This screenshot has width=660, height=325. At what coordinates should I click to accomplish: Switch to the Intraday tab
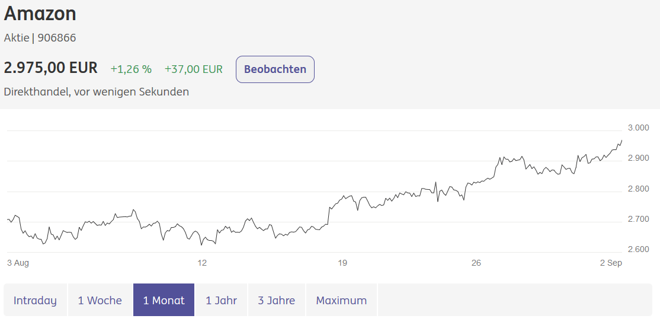click(x=36, y=300)
